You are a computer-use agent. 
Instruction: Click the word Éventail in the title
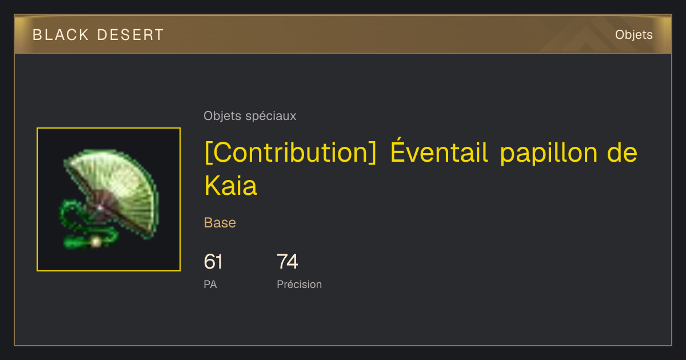coord(439,153)
